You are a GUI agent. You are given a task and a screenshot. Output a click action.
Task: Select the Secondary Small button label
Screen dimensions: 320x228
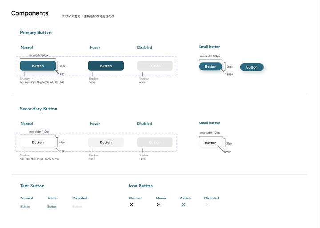(210, 123)
